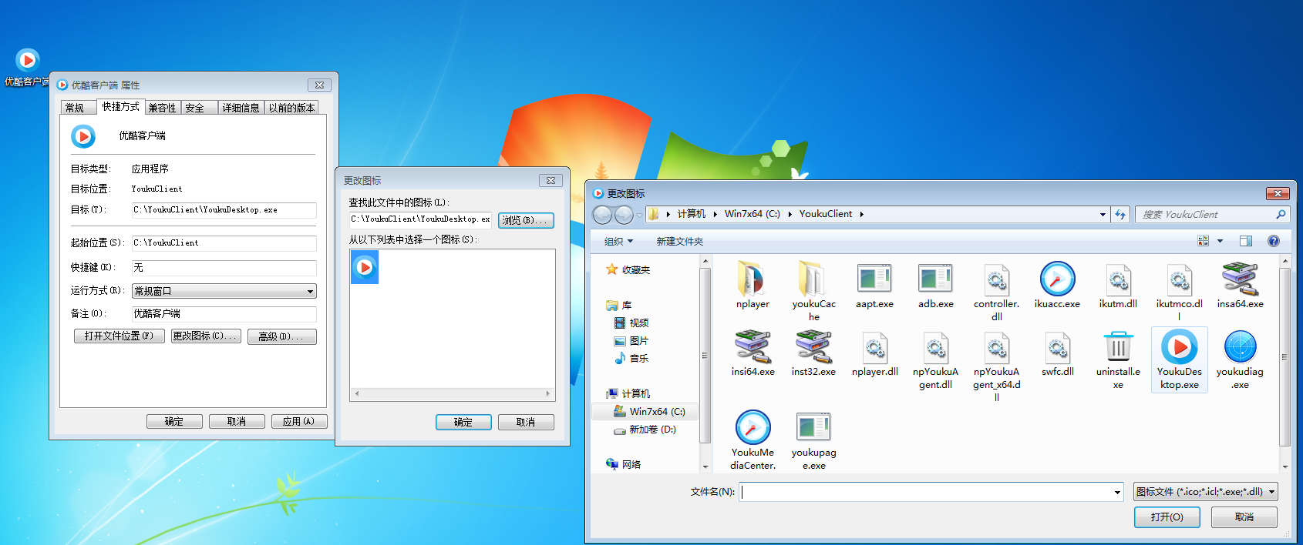Select ikuacc.exe icon
This screenshot has width=1303, height=545.
(x=1057, y=279)
